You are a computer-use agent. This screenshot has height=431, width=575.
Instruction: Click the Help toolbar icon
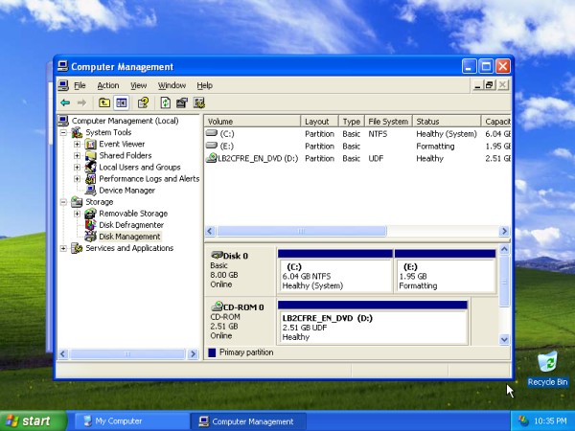coord(143,103)
